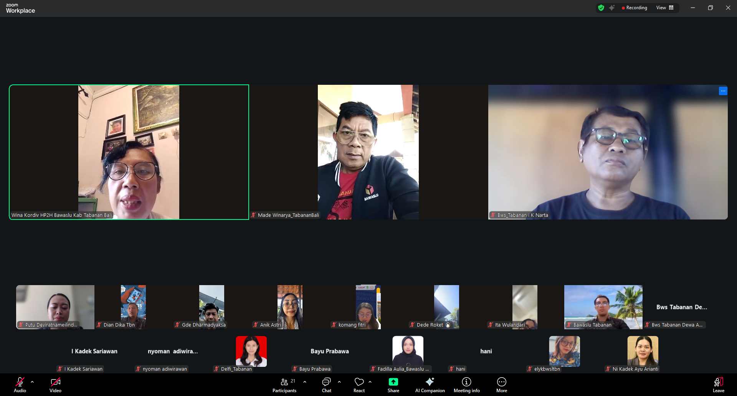Open the Participants panel
Screen dimensions: 737x396
284,384
